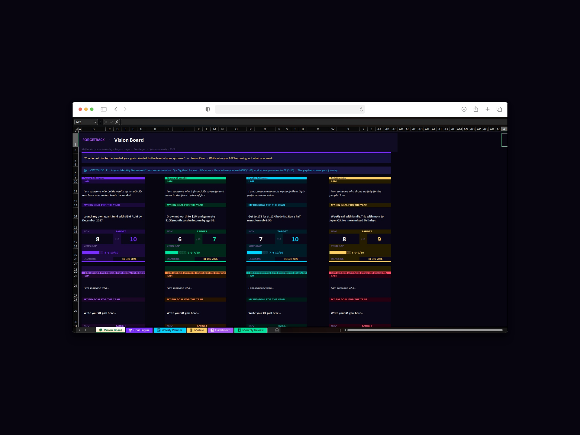Open the Name Box dropdown chevron
580x435 pixels.
pos(95,122)
